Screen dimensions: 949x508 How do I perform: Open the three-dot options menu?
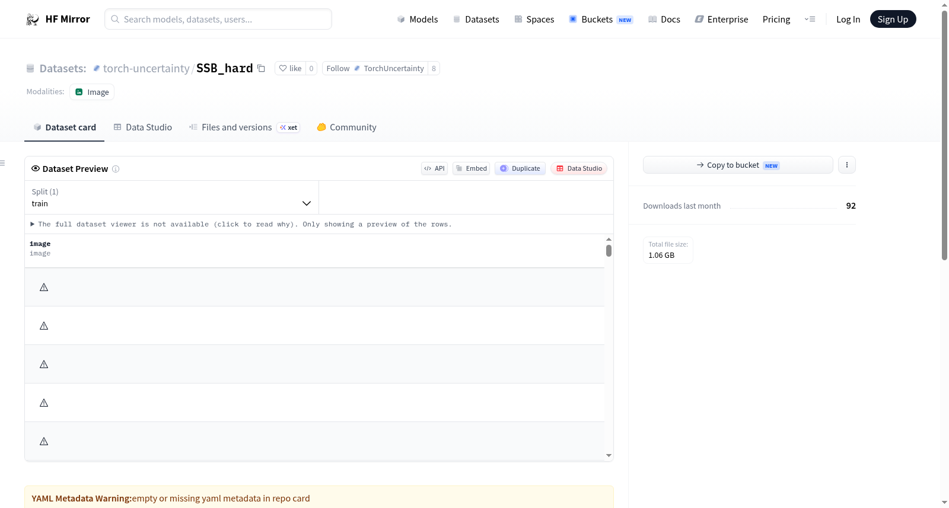pyautogui.click(x=847, y=165)
